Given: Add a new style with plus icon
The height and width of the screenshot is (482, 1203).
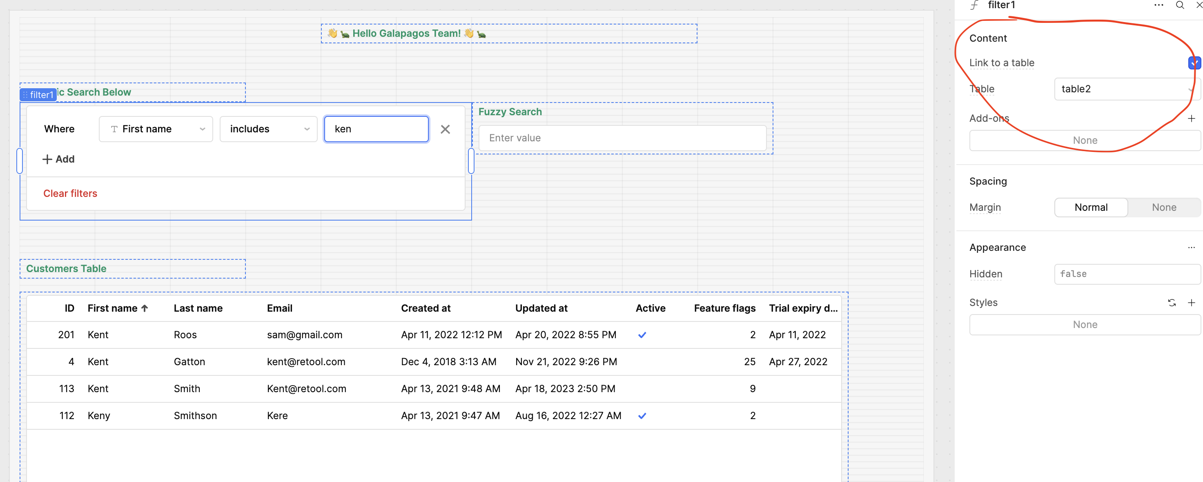Looking at the screenshot, I should coord(1191,303).
